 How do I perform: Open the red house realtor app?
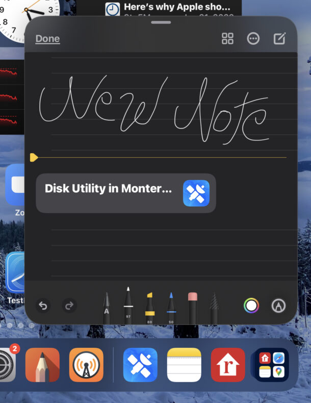(x=228, y=365)
